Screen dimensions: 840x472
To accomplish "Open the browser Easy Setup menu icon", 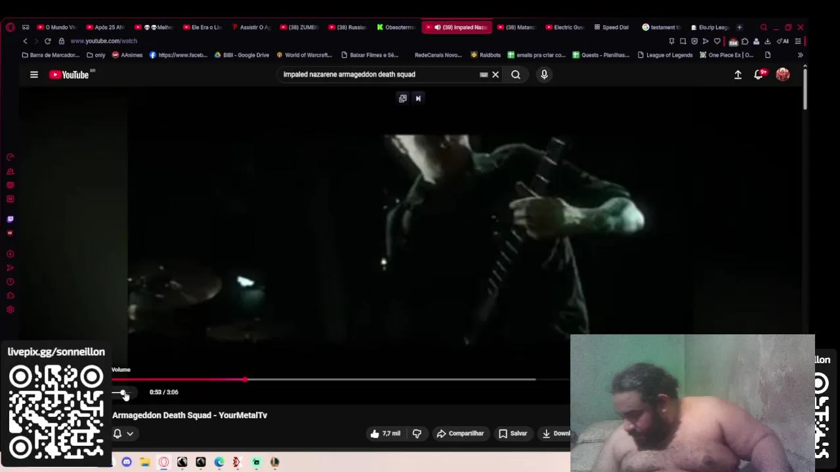I will [798, 41].
